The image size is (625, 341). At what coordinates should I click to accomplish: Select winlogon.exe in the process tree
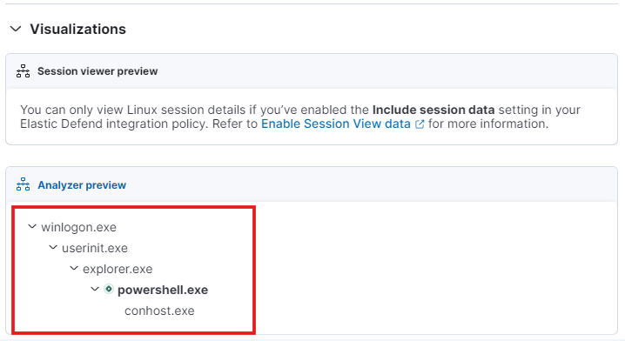click(x=78, y=227)
